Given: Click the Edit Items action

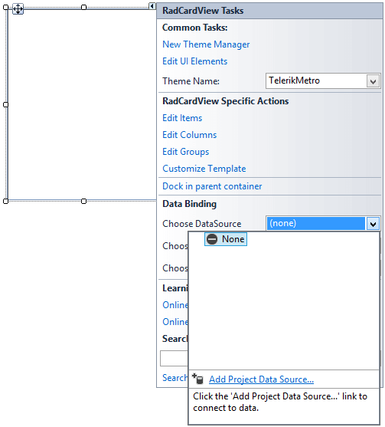Looking at the screenshot, I should [182, 118].
